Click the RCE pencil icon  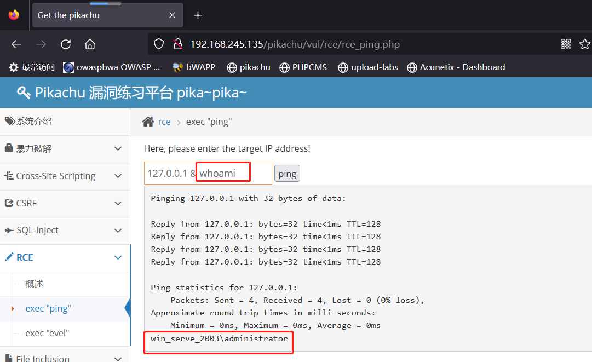[x=9, y=257]
